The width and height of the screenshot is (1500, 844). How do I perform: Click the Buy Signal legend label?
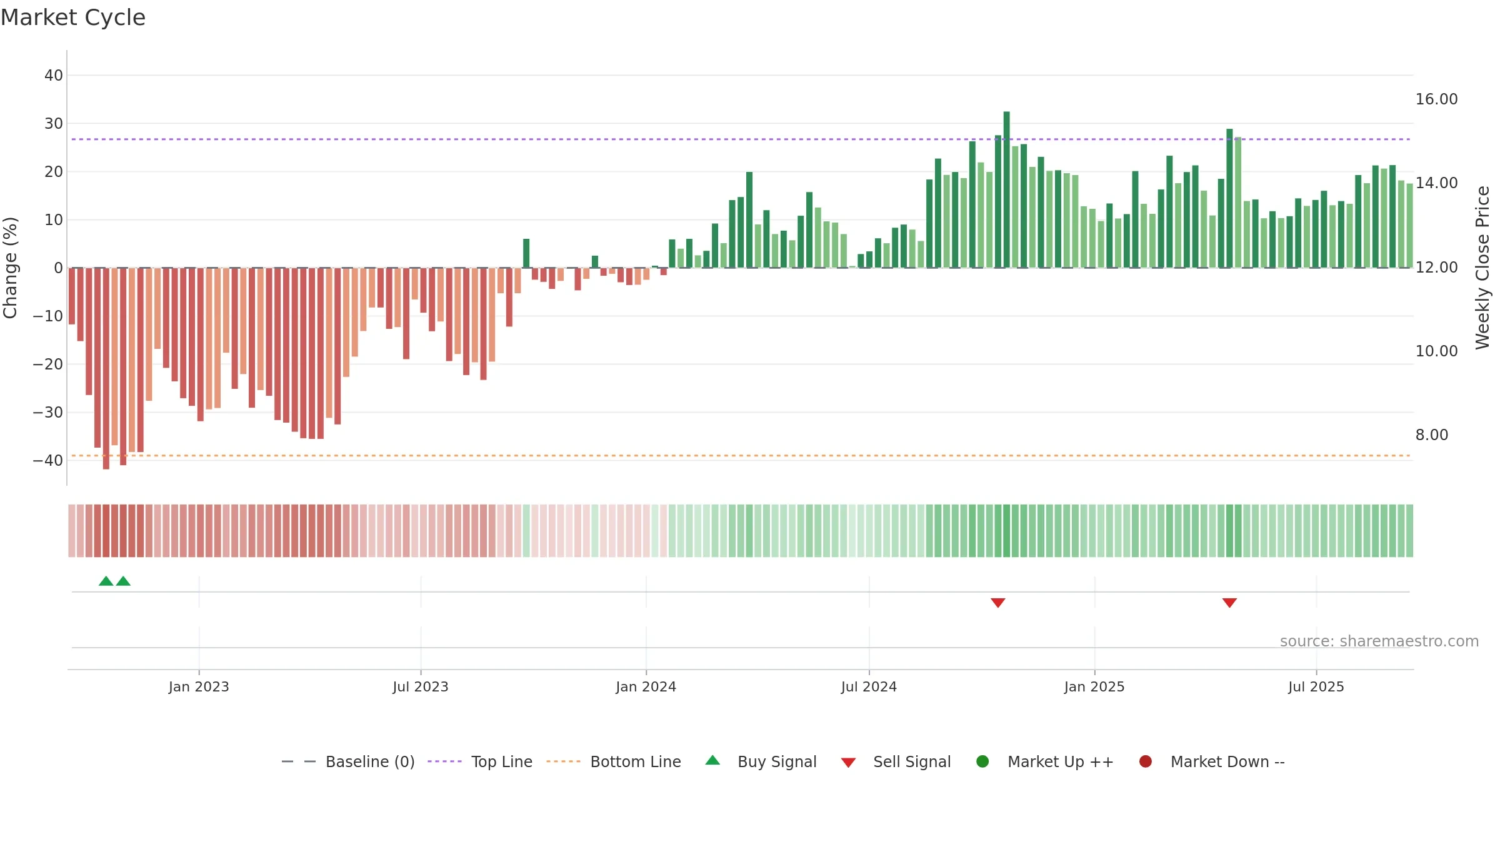tap(777, 761)
